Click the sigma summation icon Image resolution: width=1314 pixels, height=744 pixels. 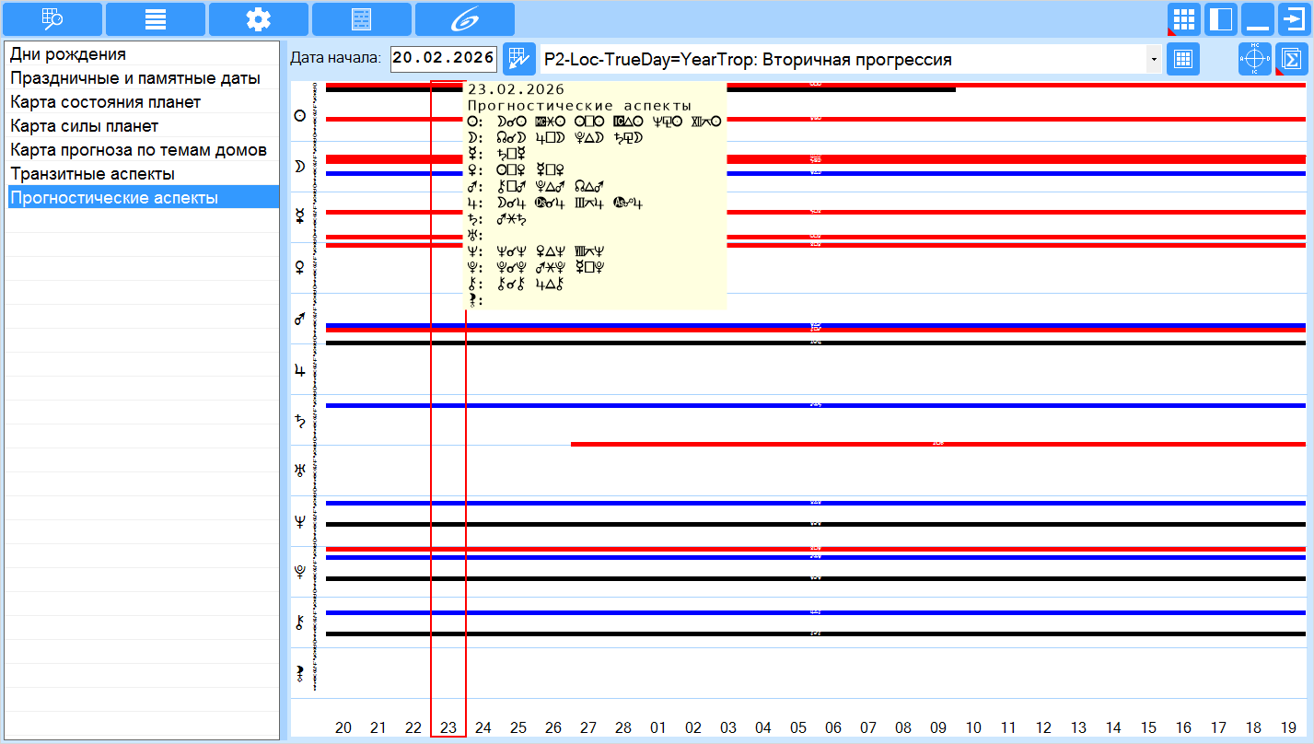coord(1292,60)
